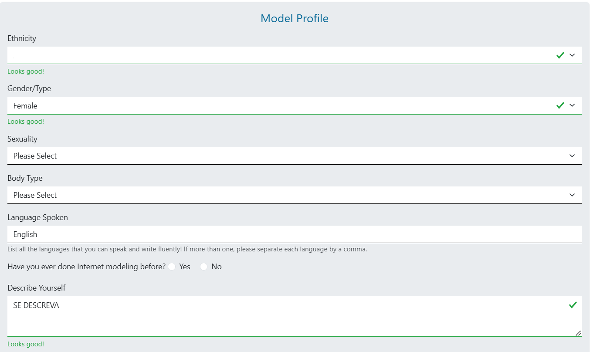Select Yes for Internet modeling experience

pos(172,267)
